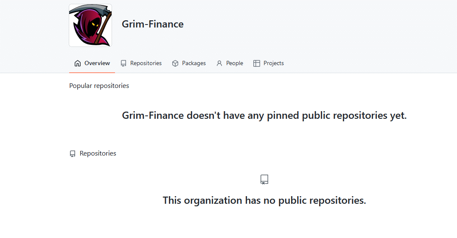Switch to the Overview tab label
457x238 pixels.
(x=97, y=63)
